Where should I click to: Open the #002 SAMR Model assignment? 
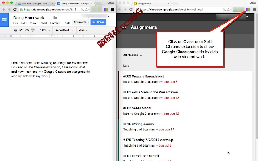(185, 111)
